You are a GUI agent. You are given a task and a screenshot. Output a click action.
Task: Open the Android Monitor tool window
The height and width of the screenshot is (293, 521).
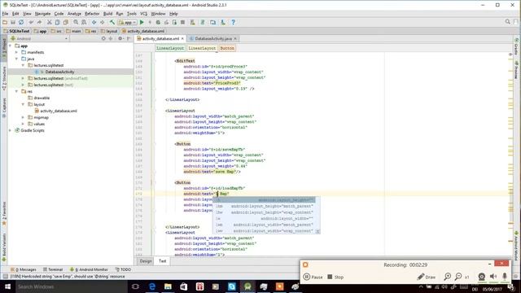point(89,269)
